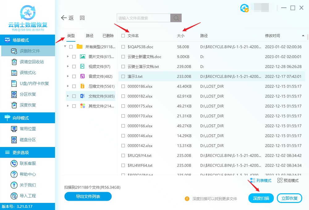Image resolution: width=309 pixels, height=210 pixels.
Task: Click inside the filename search field
Action: pyautogui.click(x=142, y=18)
